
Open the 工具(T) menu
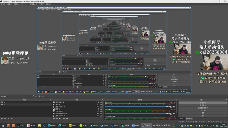[42, 4]
